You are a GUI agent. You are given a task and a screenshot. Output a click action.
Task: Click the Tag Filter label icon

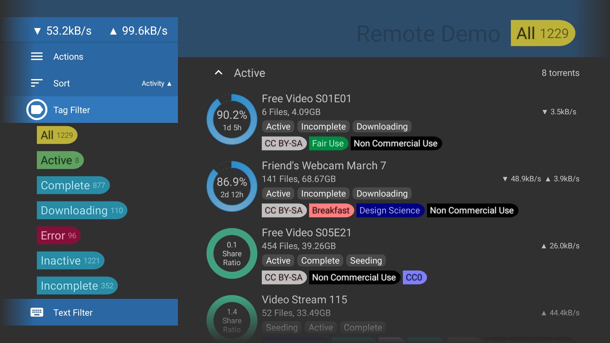(37, 110)
